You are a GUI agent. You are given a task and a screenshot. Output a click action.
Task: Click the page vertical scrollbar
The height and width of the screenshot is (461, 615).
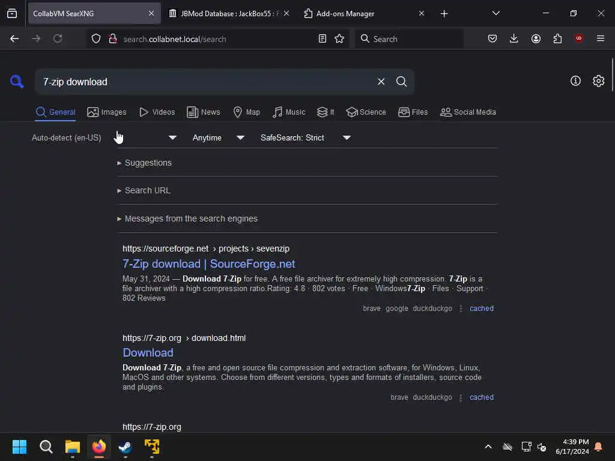pyautogui.click(x=612, y=74)
